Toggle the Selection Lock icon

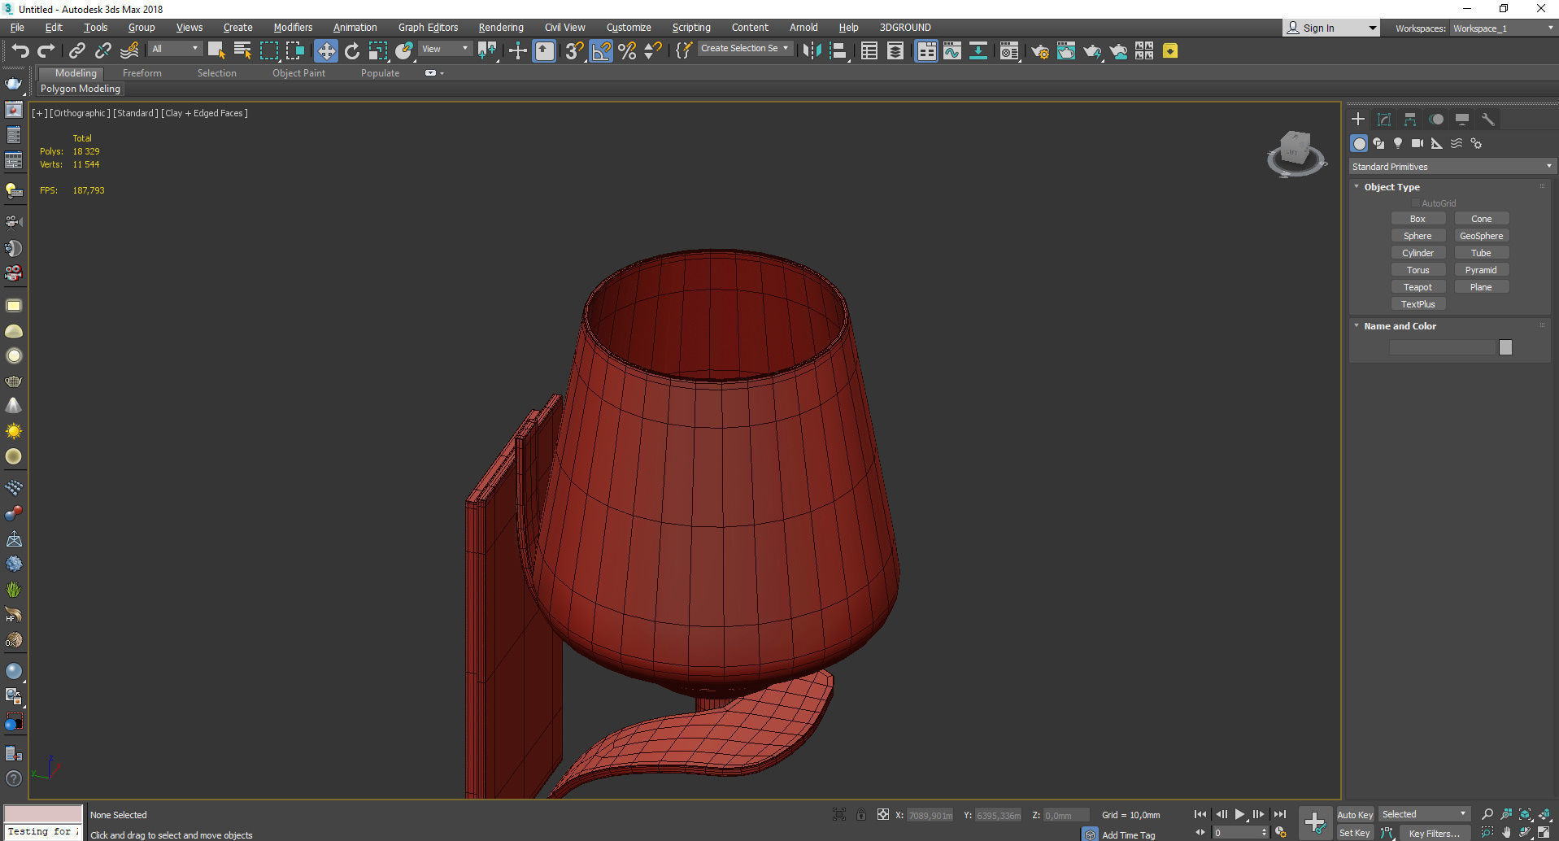coord(860,814)
